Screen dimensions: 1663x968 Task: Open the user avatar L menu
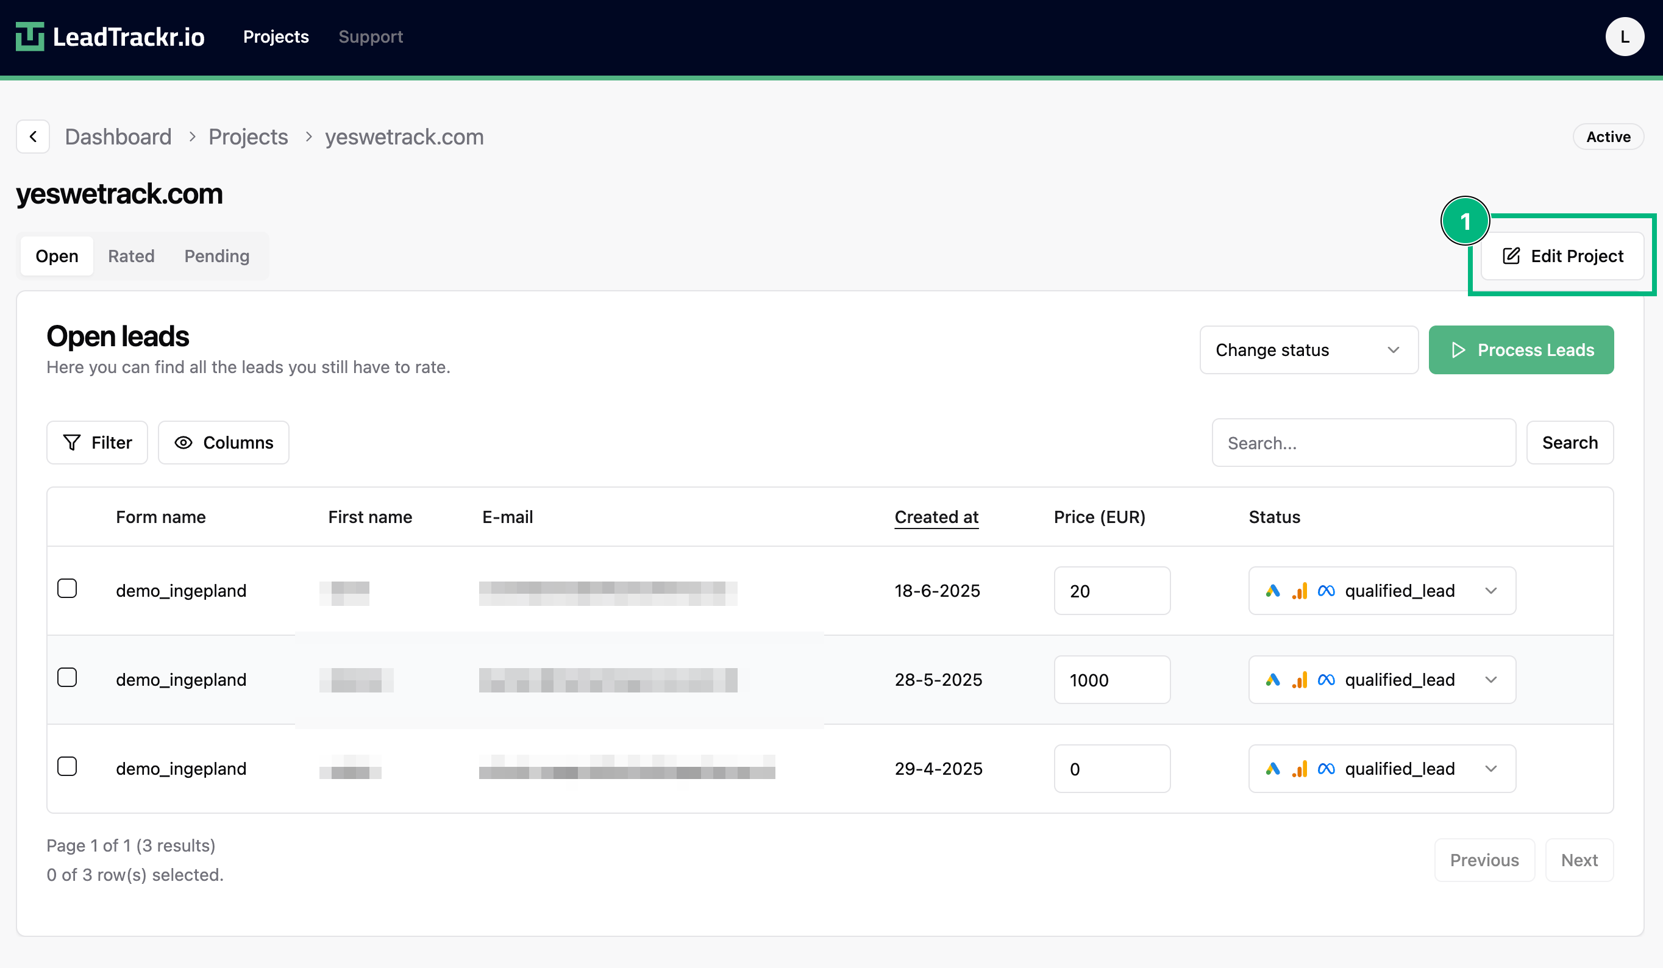click(x=1624, y=37)
